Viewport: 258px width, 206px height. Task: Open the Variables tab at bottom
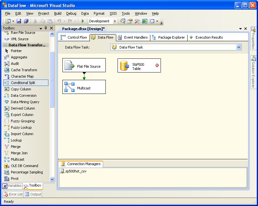pos(12,186)
